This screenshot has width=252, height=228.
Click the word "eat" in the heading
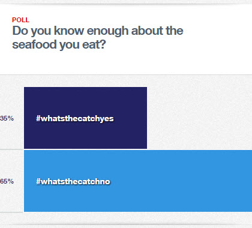91,44
